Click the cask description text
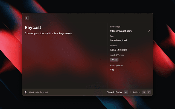Image resolution: width=175 pixels, height=109 pixels. pyautogui.click(x=48, y=34)
